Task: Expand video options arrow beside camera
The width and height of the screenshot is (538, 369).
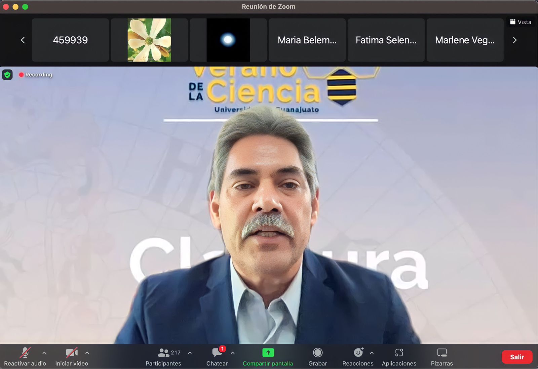Action: [87, 353]
